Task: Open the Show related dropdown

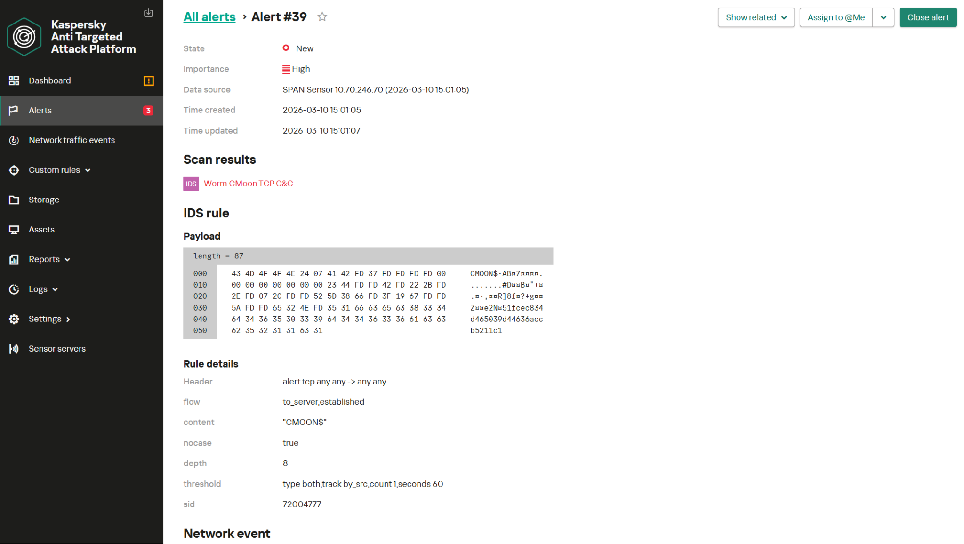Action: point(755,17)
